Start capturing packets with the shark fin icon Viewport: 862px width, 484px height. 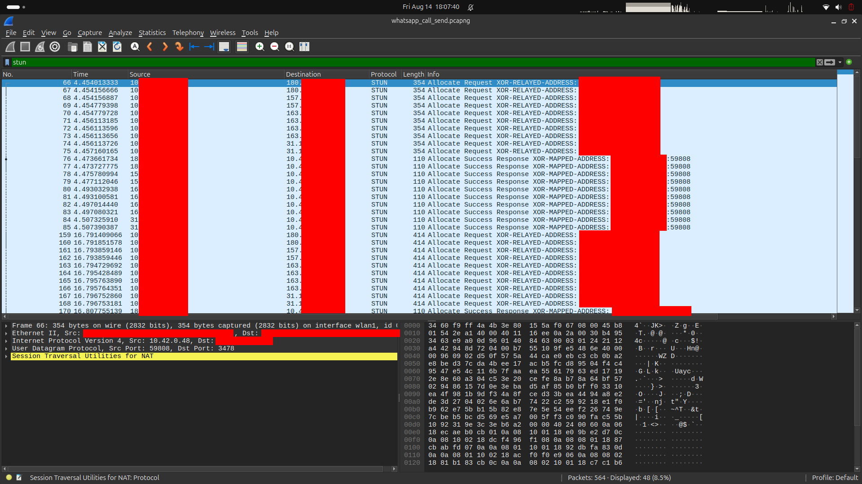pos(10,47)
